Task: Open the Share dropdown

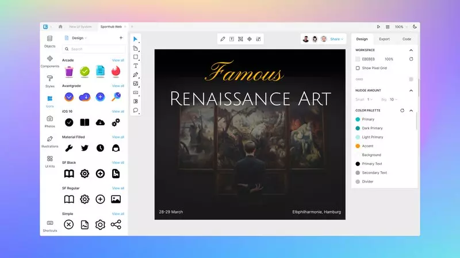Action: [336, 39]
